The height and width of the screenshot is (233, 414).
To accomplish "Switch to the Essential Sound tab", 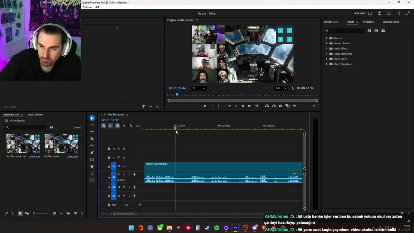I will click(x=391, y=22).
